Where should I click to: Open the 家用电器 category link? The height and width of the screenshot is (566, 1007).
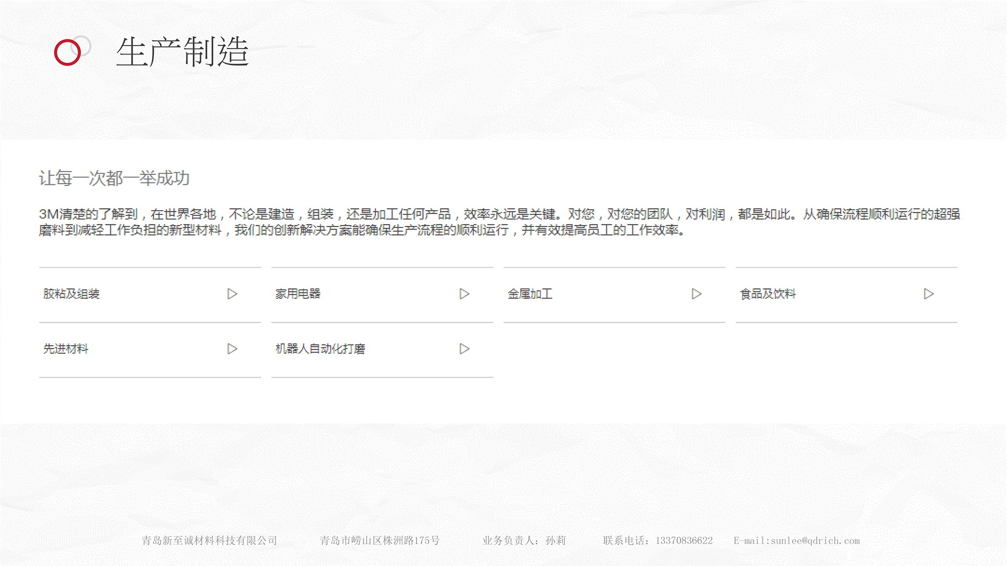298,294
